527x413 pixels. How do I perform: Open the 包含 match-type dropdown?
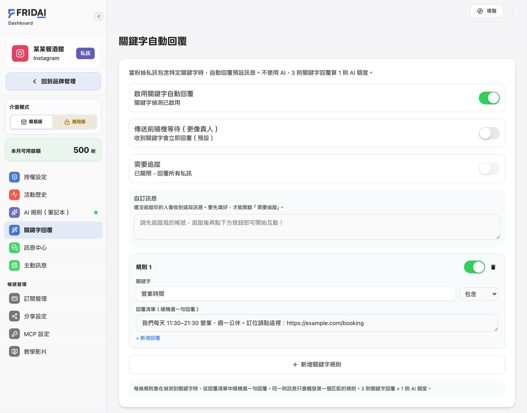click(479, 294)
